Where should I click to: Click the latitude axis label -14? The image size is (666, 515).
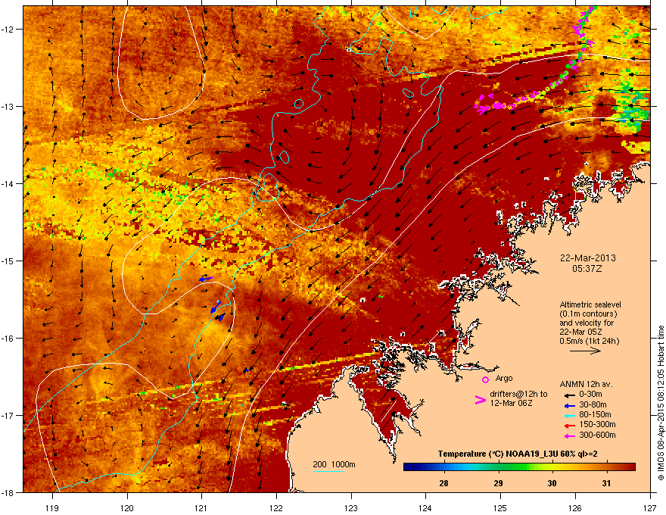pos(8,183)
